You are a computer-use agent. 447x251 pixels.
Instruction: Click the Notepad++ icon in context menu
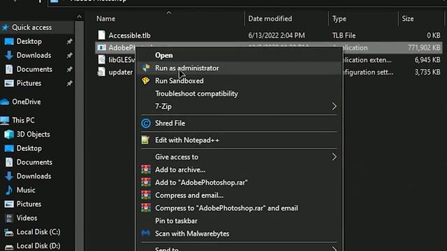point(145,139)
